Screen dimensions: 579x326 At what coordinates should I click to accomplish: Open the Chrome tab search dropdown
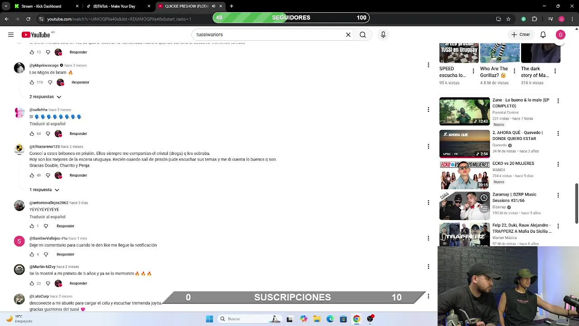tap(6, 6)
